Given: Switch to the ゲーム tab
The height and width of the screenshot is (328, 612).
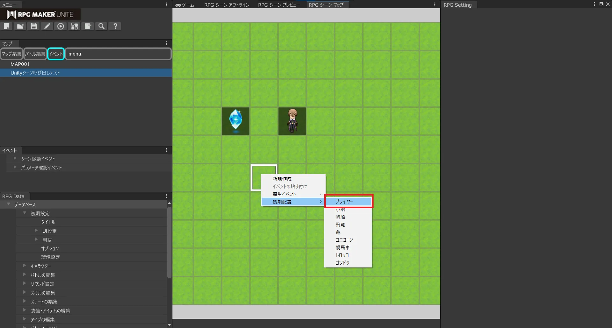Looking at the screenshot, I should point(185,5).
